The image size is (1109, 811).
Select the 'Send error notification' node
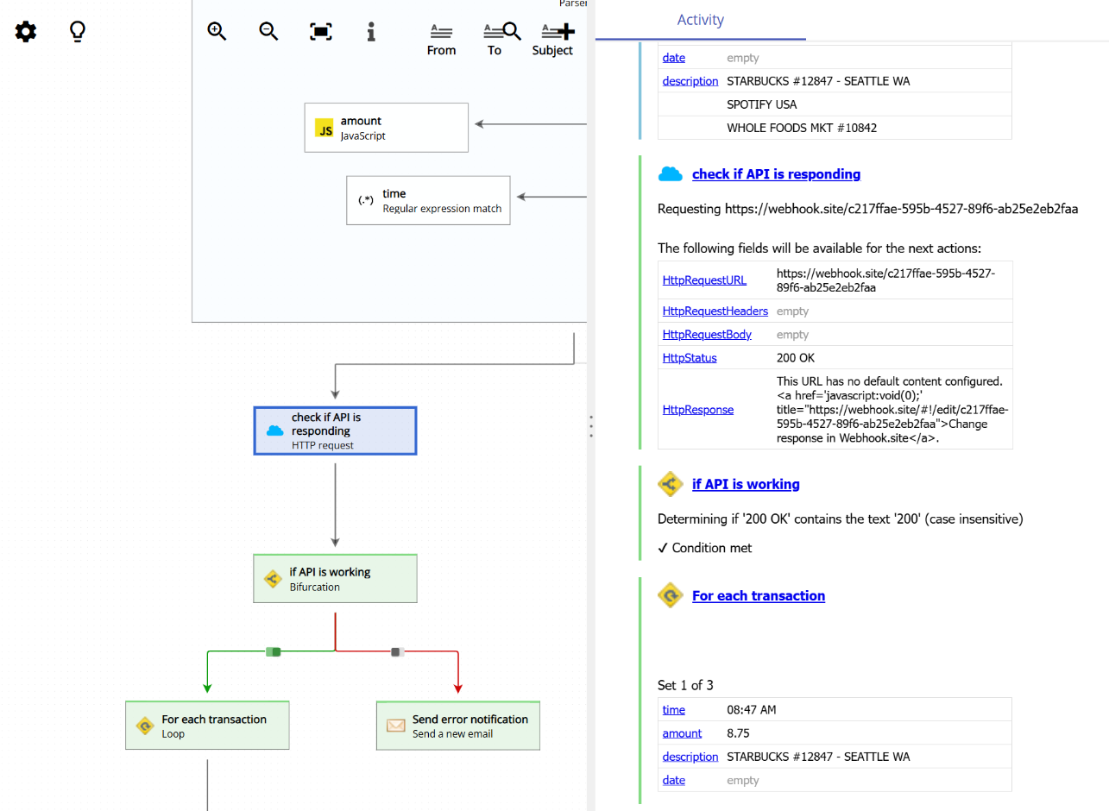(x=457, y=726)
